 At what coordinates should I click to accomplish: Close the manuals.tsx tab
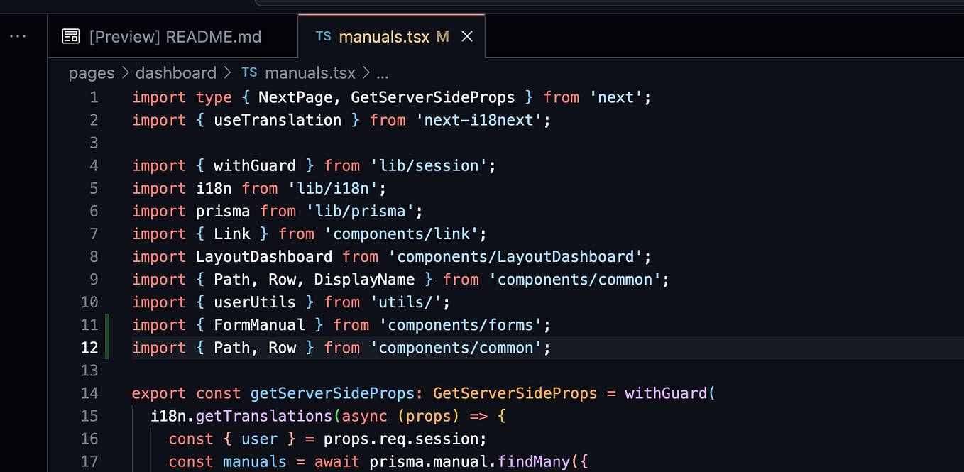pos(466,35)
